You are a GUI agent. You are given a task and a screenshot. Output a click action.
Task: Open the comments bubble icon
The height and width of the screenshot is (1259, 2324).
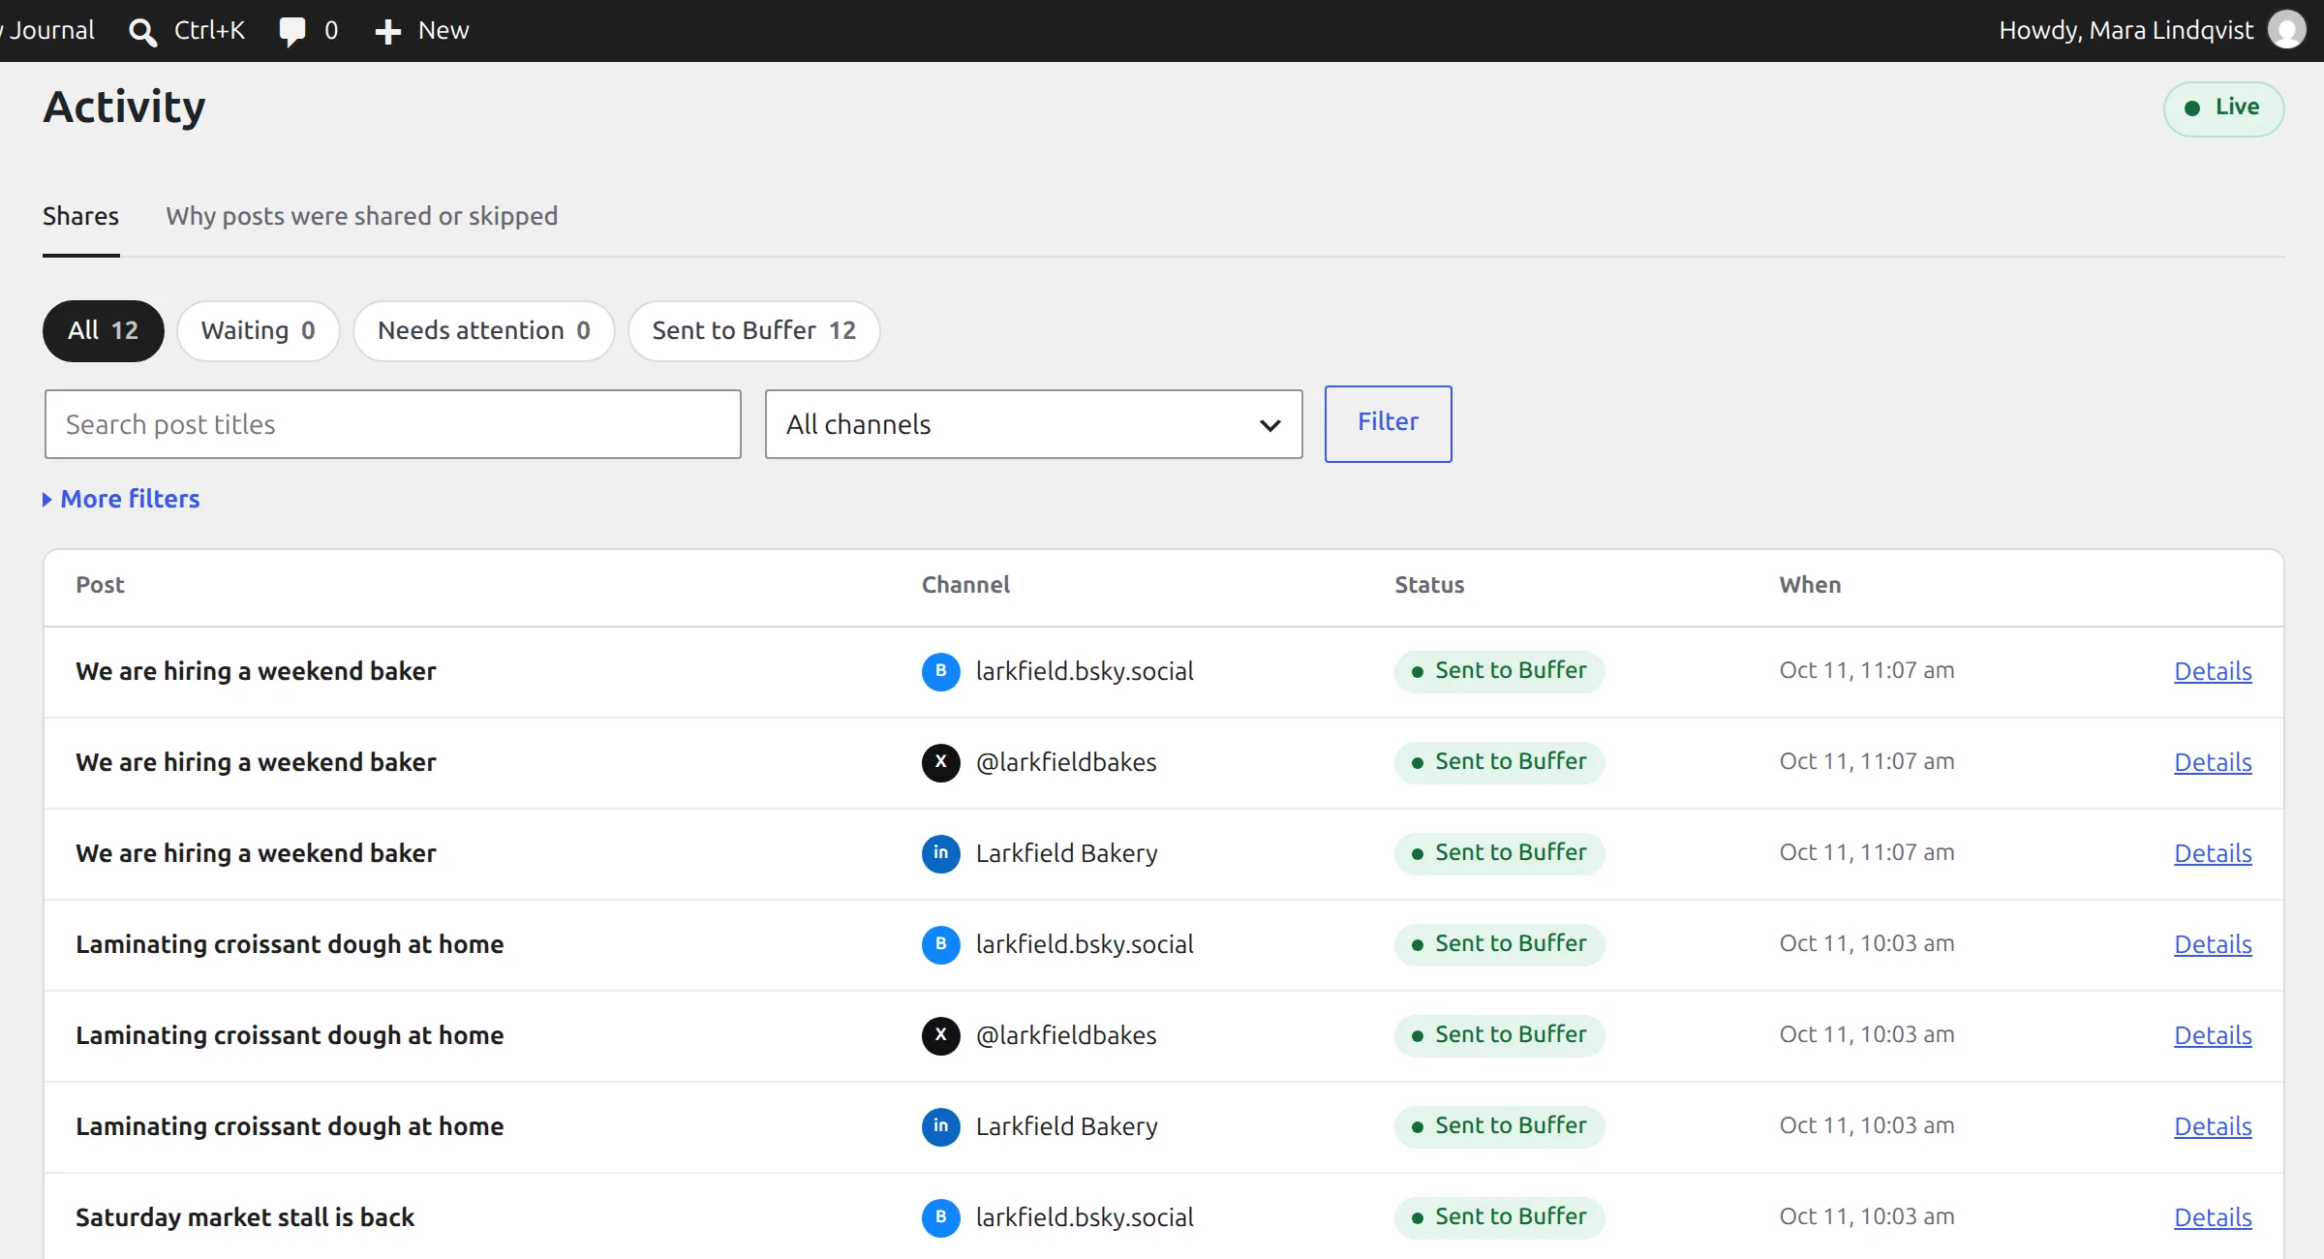pyautogui.click(x=291, y=32)
